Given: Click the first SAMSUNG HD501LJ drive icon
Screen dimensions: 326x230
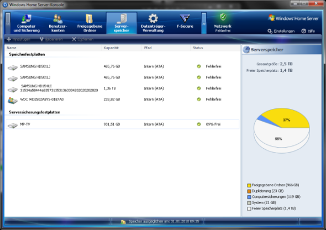Looking at the screenshot, I should pyautogui.click(x=13, y=67).
